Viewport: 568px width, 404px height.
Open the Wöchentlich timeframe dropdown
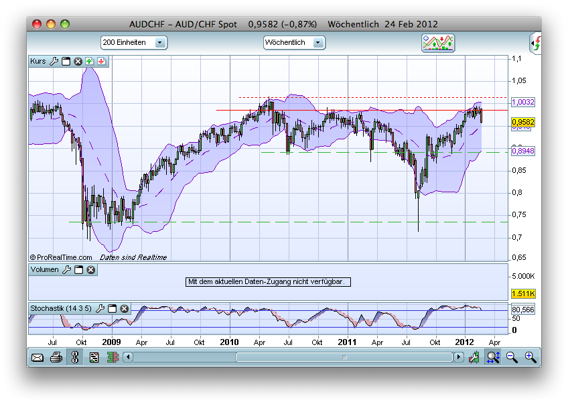(x=294, y=42)
